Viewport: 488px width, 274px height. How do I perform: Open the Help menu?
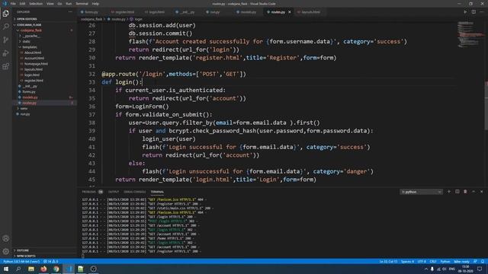pyautogui.click(x=95, y=4)
